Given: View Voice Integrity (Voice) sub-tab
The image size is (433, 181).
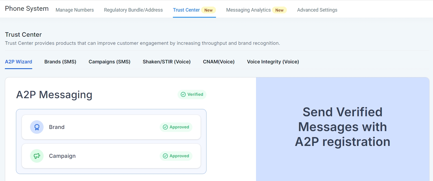Looking at the screenshot, I should 273,62.
